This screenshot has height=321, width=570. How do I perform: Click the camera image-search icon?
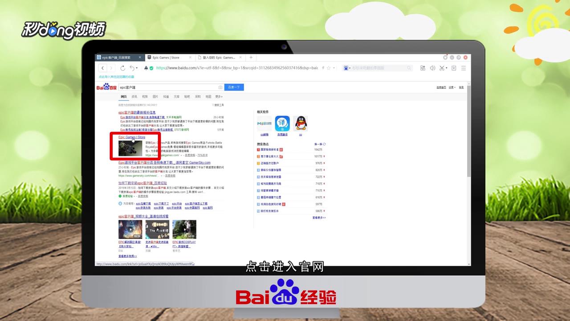click(x=220, y=87)
